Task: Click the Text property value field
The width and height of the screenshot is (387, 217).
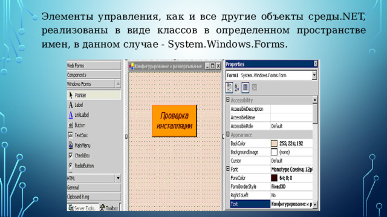Action: pyautogui.click(x=291, y=204)
